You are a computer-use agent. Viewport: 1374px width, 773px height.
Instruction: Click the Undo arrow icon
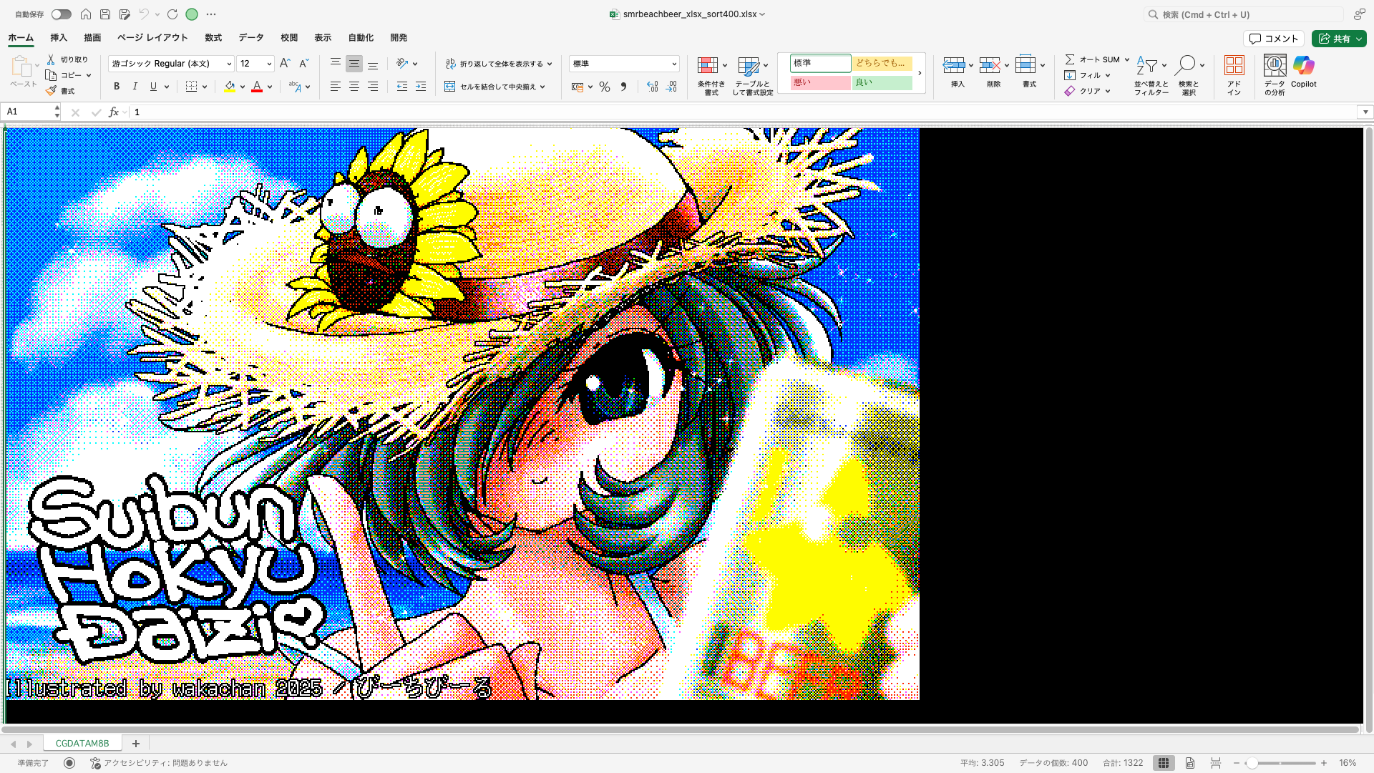tap(144, 14)
